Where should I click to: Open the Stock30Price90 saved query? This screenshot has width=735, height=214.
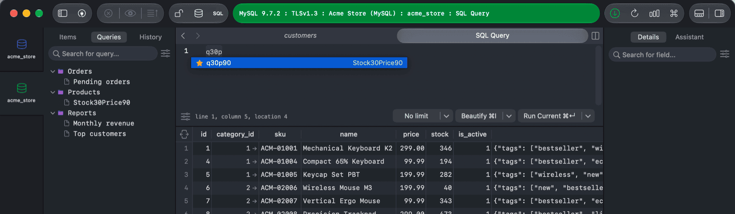(102, 102)
